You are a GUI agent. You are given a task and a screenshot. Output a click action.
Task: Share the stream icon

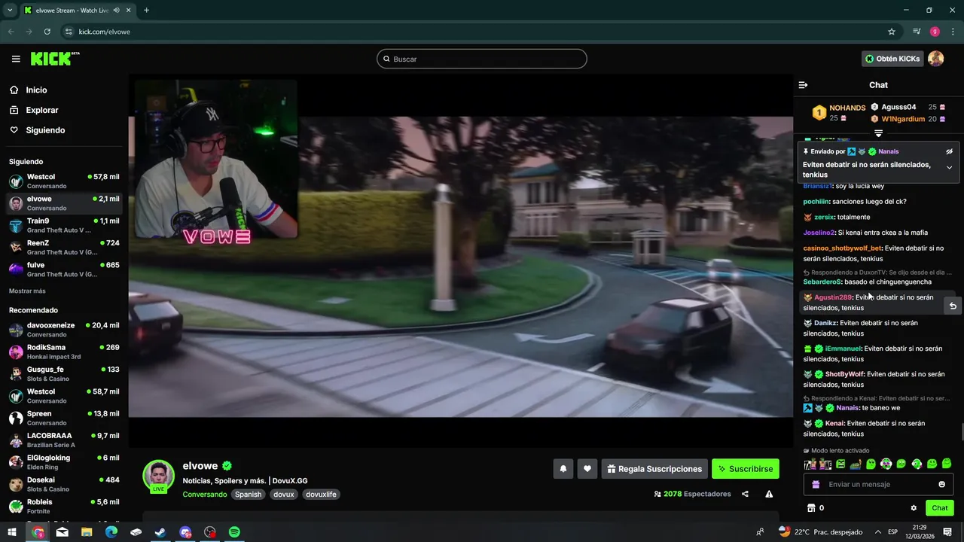coord(745,494)
